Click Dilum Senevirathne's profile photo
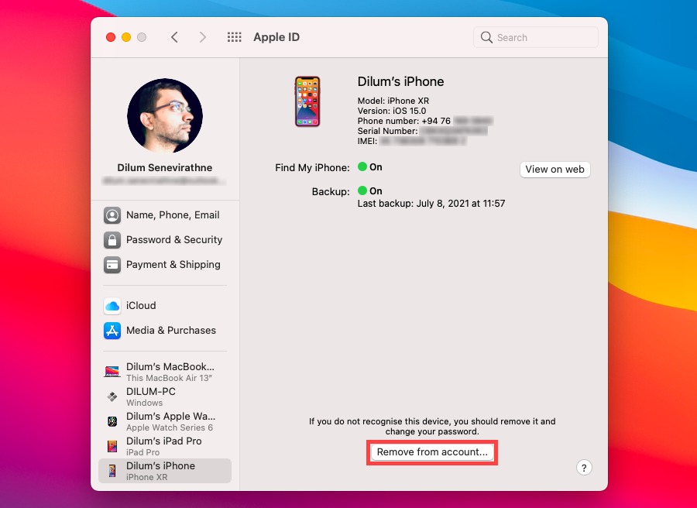 point(164,115)
